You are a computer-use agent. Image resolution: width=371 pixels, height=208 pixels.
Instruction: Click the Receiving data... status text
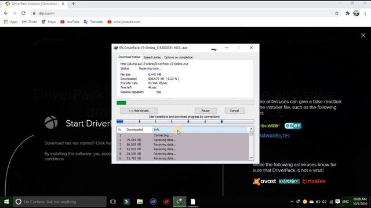click(150, 69)
